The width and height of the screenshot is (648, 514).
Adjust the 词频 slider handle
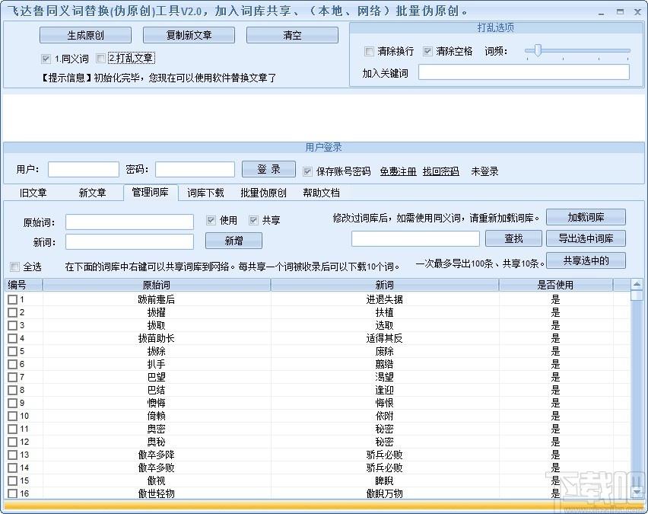[x=537, y=50]
